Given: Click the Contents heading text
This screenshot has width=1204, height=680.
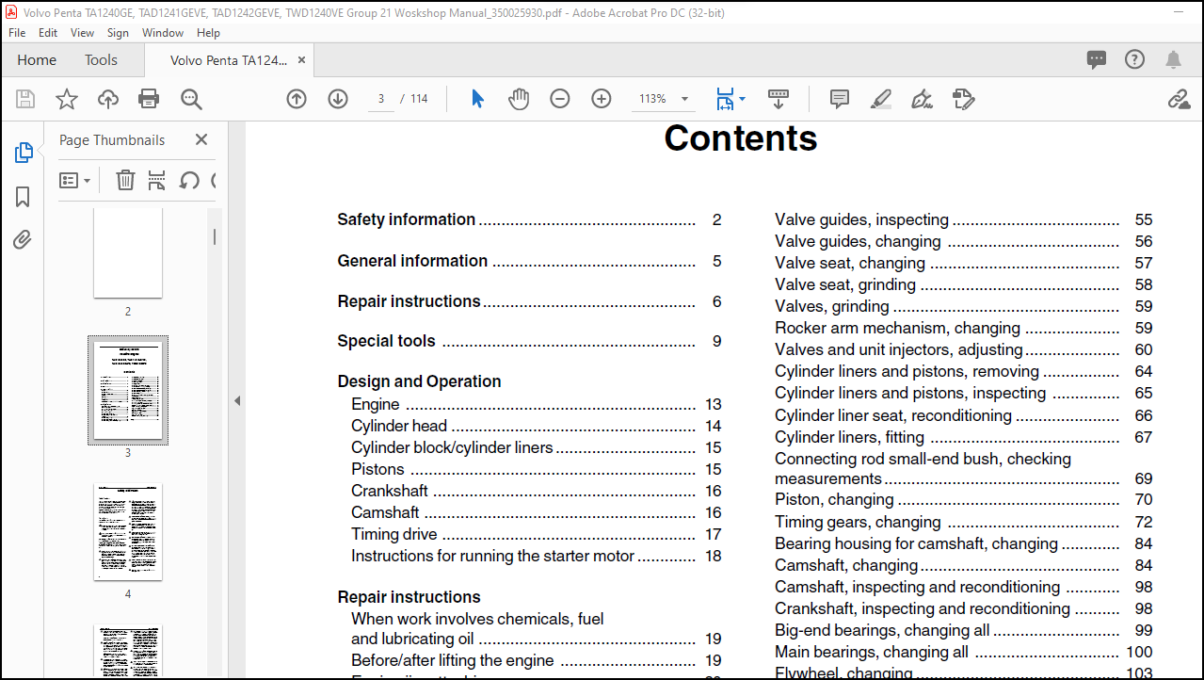Looking at the screenshot, I should 740,138.
